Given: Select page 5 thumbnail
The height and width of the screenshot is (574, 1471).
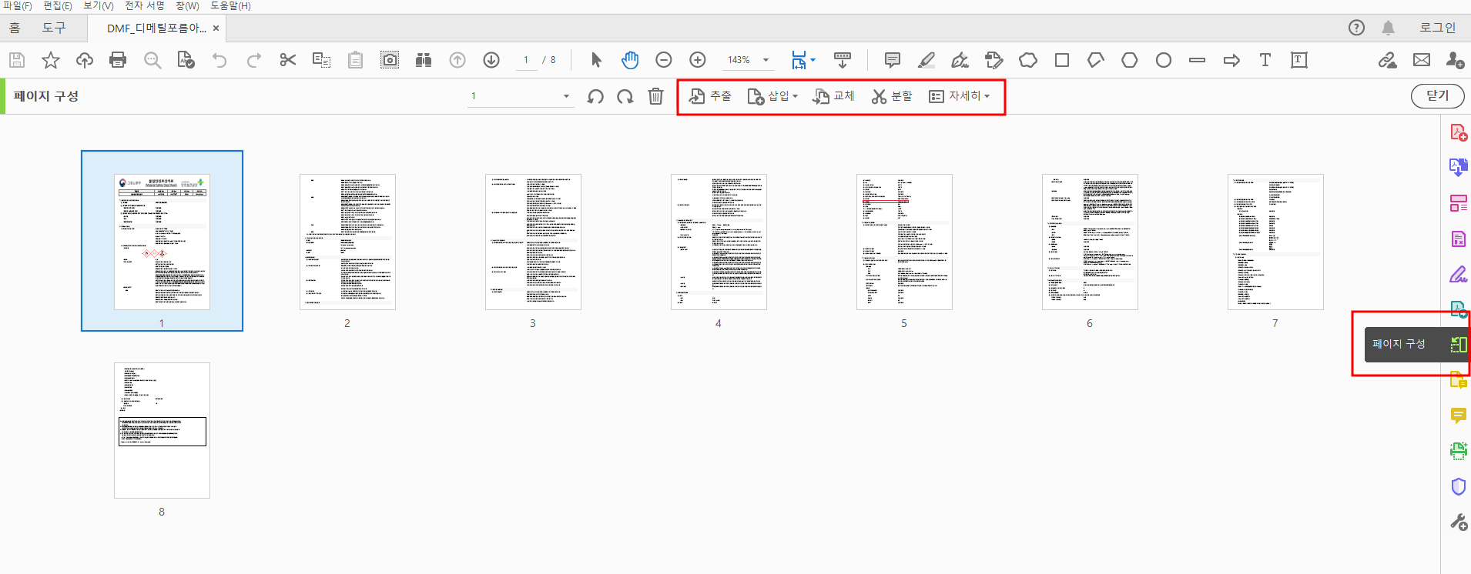Looking at the screenshot, I should click(904, 242).
